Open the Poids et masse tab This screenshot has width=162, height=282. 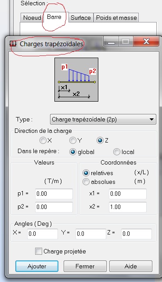coord(116,18)
